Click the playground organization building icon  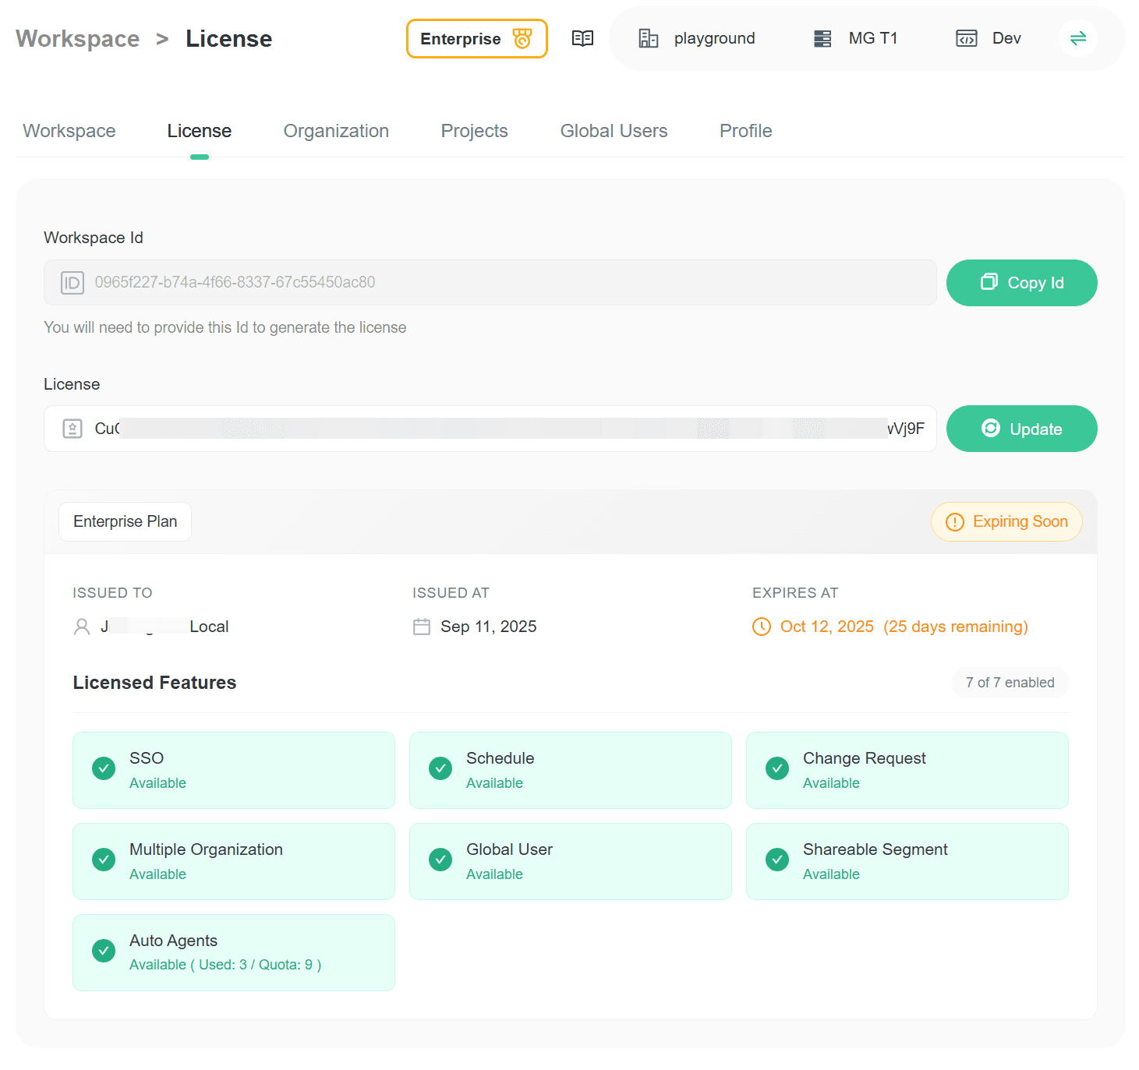648,38
